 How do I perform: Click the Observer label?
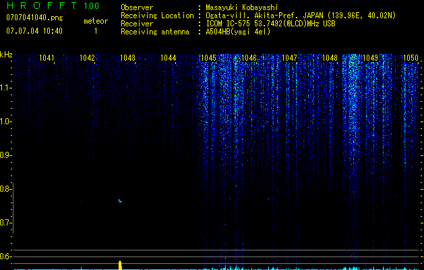[137, 7]
